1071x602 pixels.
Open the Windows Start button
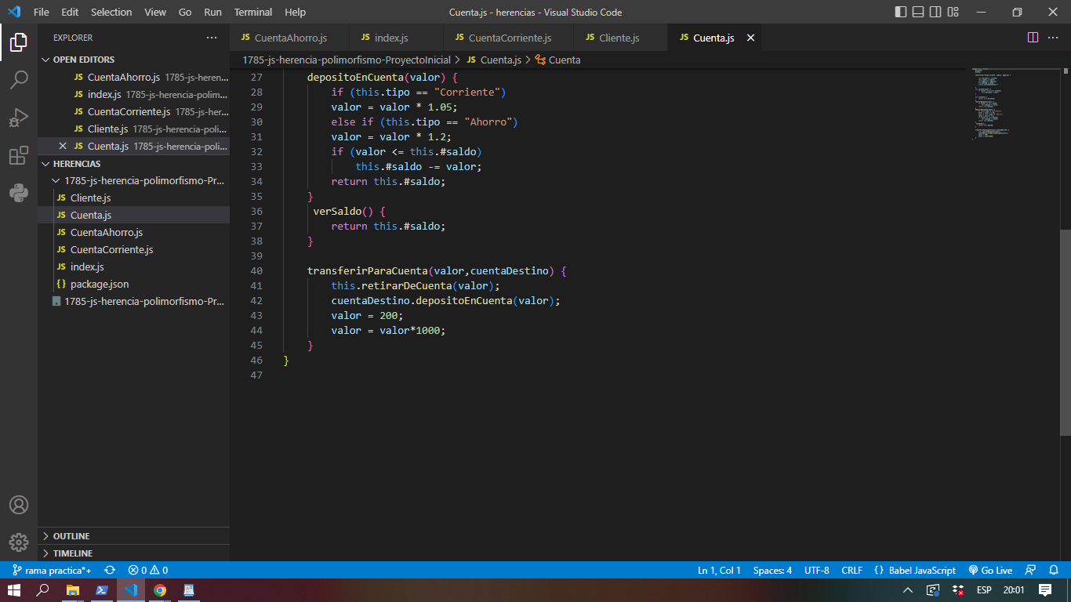pyautogui.click(x=14, y=590)
